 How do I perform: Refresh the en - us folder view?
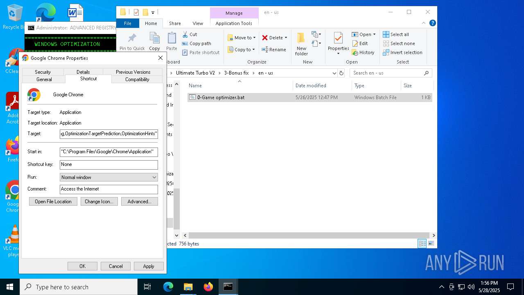click(341, 73)
